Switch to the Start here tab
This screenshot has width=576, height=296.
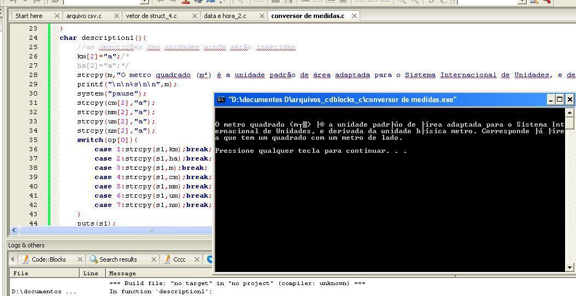28,16
